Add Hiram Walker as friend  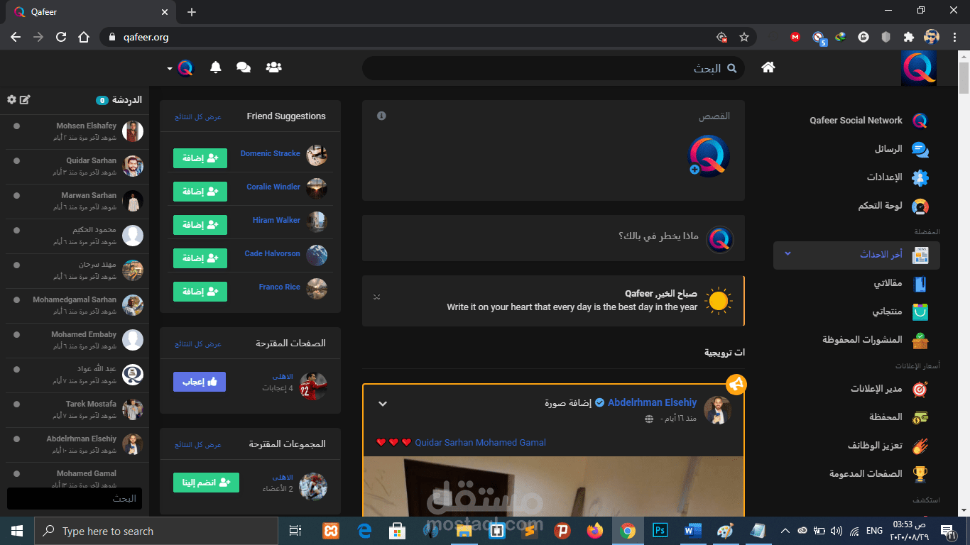[200, 225]
